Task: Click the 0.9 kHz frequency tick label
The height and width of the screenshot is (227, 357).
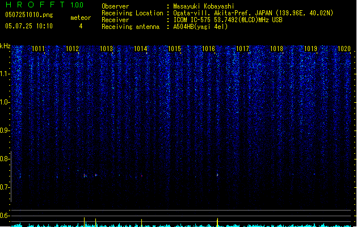Action: pyautogui.click(x=5, y=131)
